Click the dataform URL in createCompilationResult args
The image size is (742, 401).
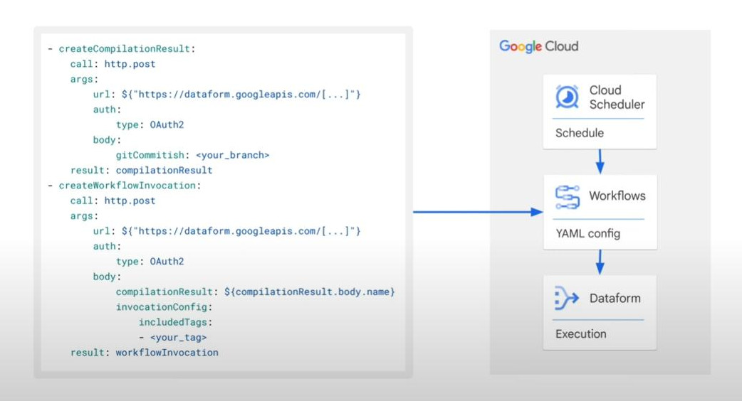(x=241, y=95)
